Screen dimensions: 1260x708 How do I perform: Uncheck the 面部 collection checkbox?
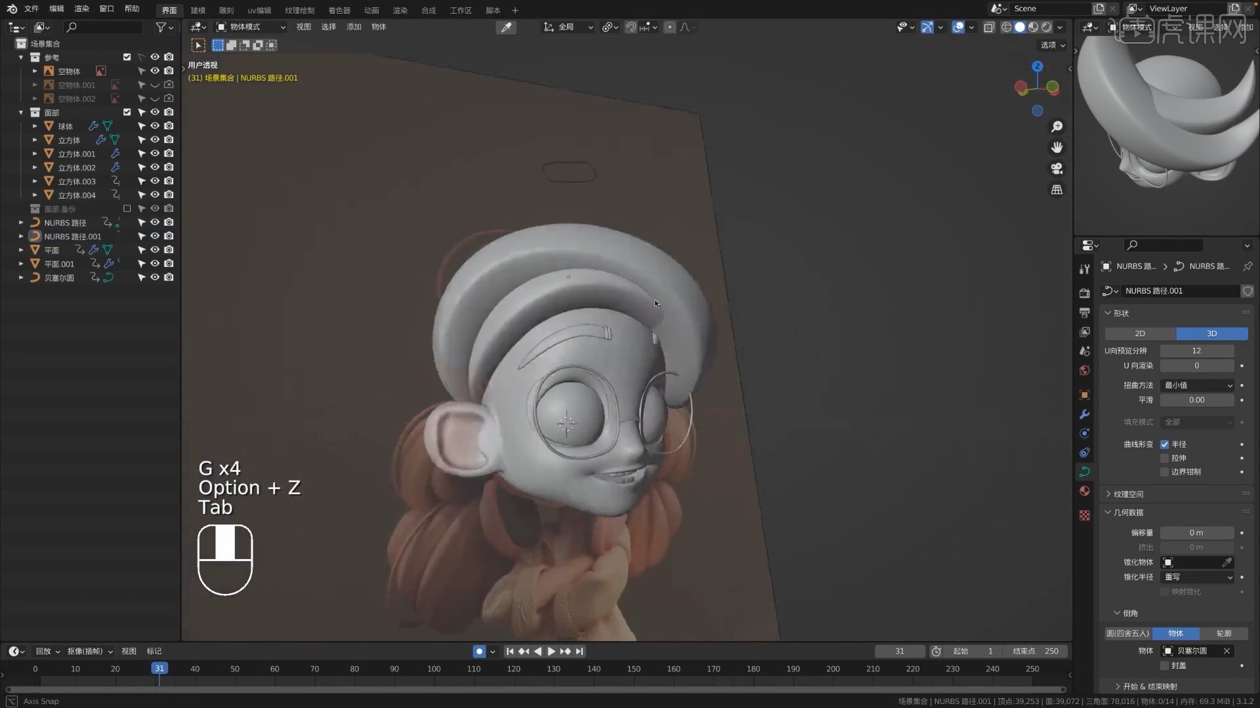coord(127,112)
